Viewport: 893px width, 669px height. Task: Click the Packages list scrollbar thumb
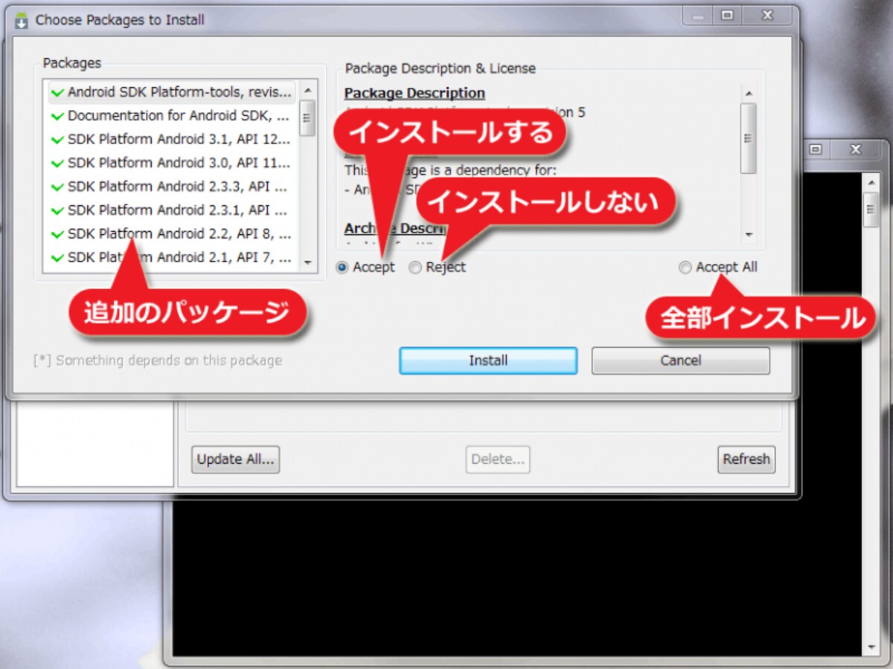coord(308,117)
